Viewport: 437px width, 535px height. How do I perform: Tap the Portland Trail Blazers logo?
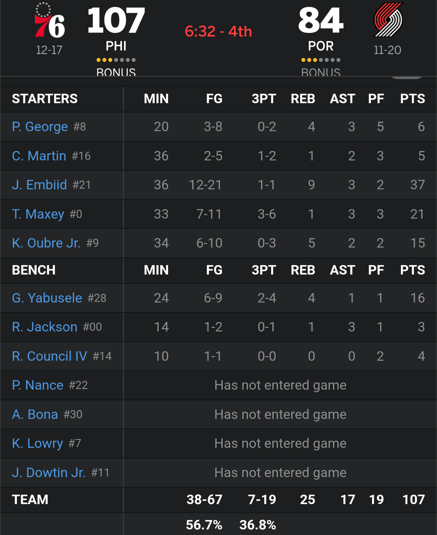pos(388,20)
